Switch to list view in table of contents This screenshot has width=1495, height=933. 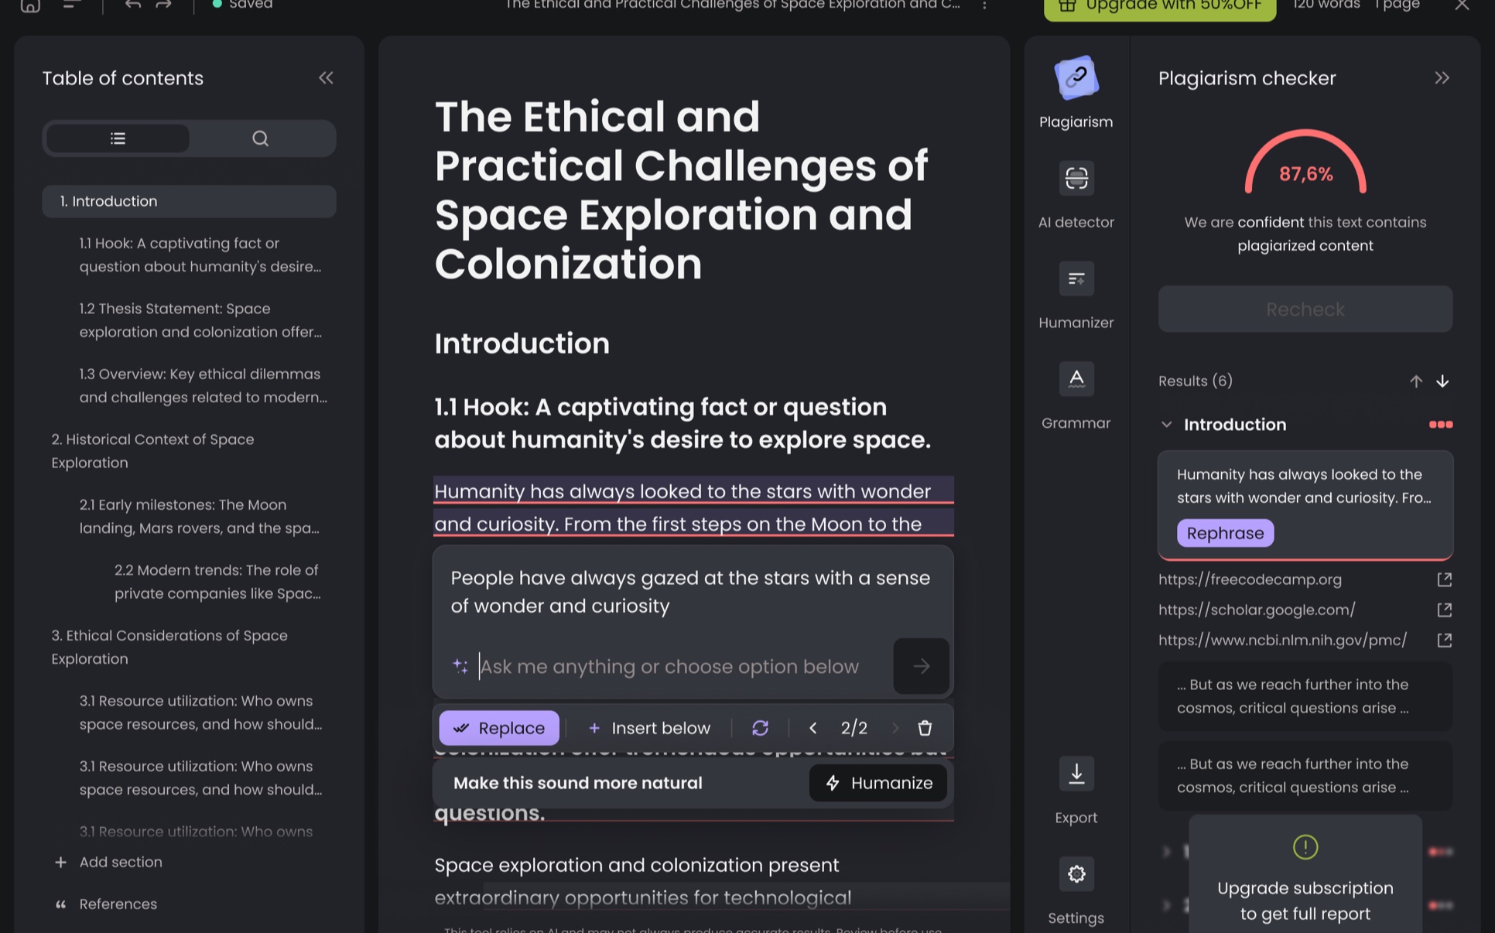[118, 138]
